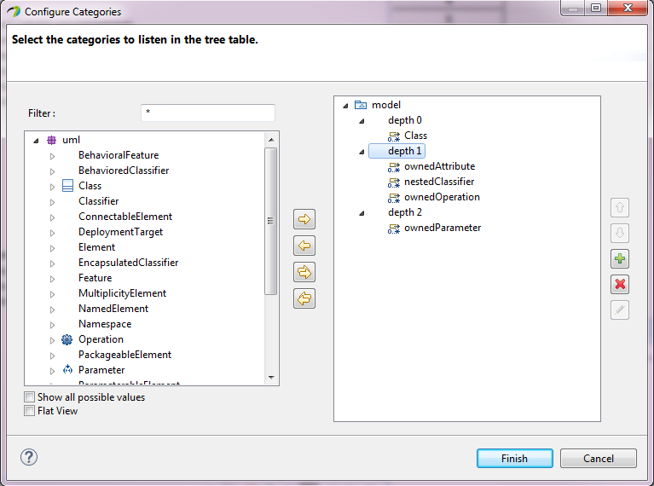Expand the BehavioredClassifier node
The width and height of the screenshot is (654, 486).
coord(52,171)
